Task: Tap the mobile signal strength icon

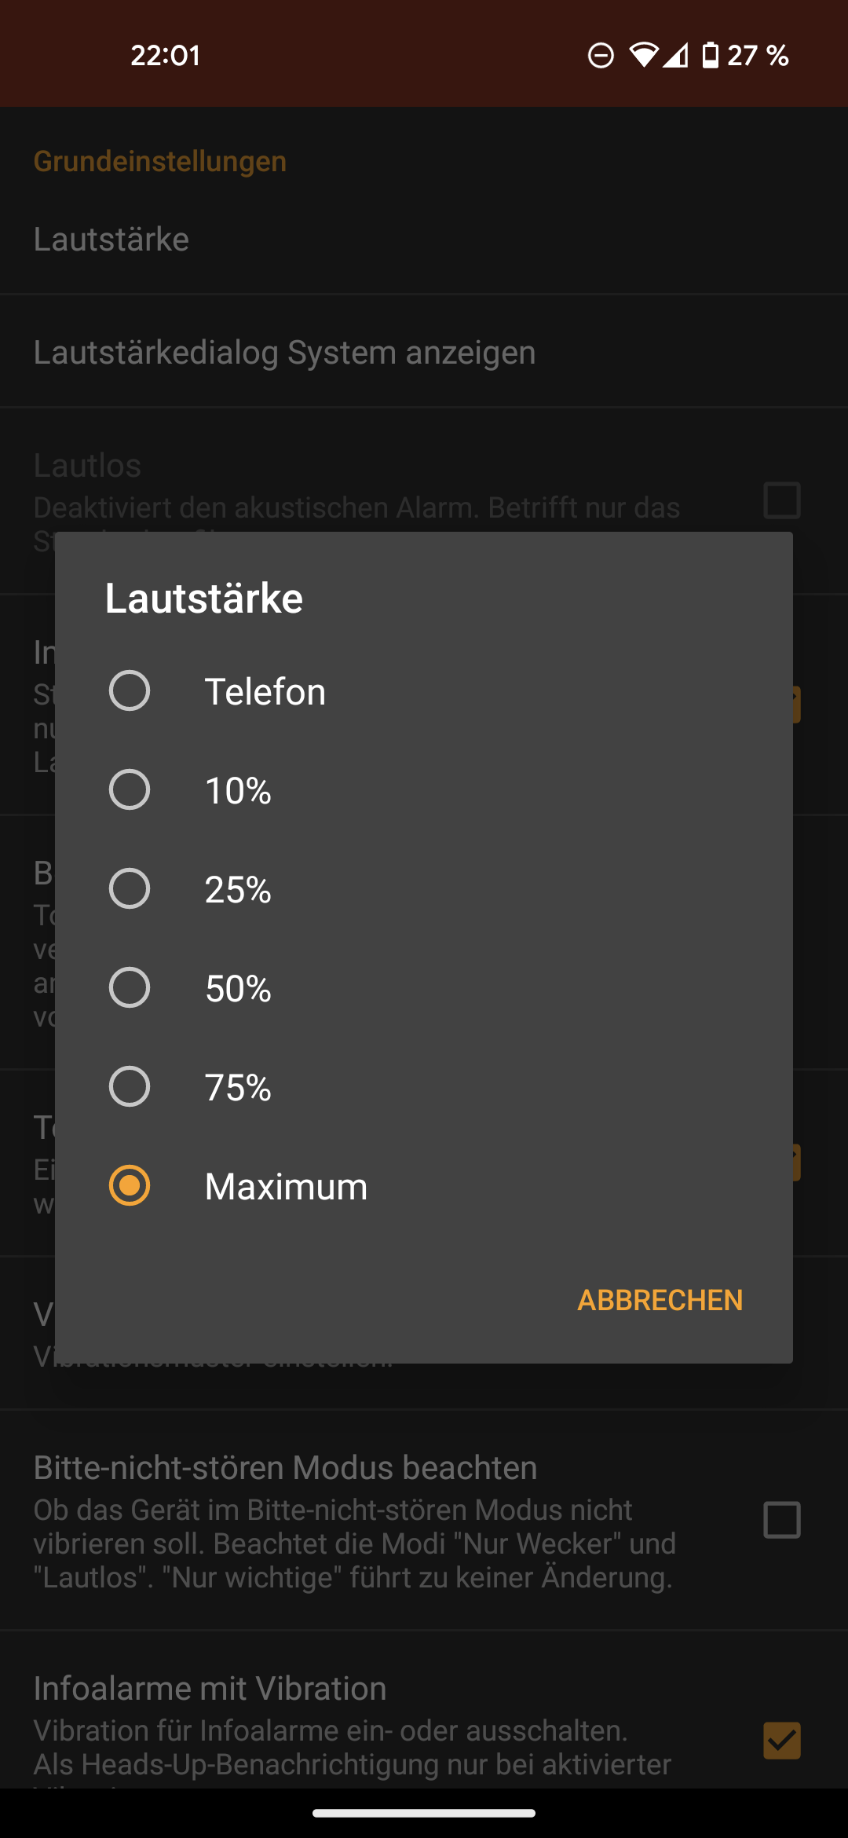Action: 676,55
